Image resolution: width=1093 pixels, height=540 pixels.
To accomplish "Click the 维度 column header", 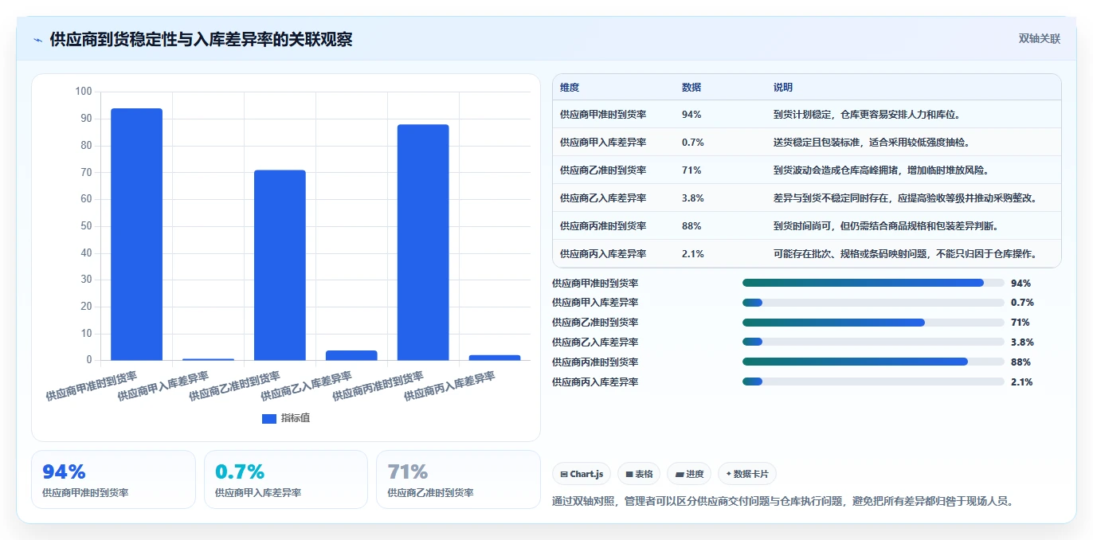I will (x=570, y=88).
